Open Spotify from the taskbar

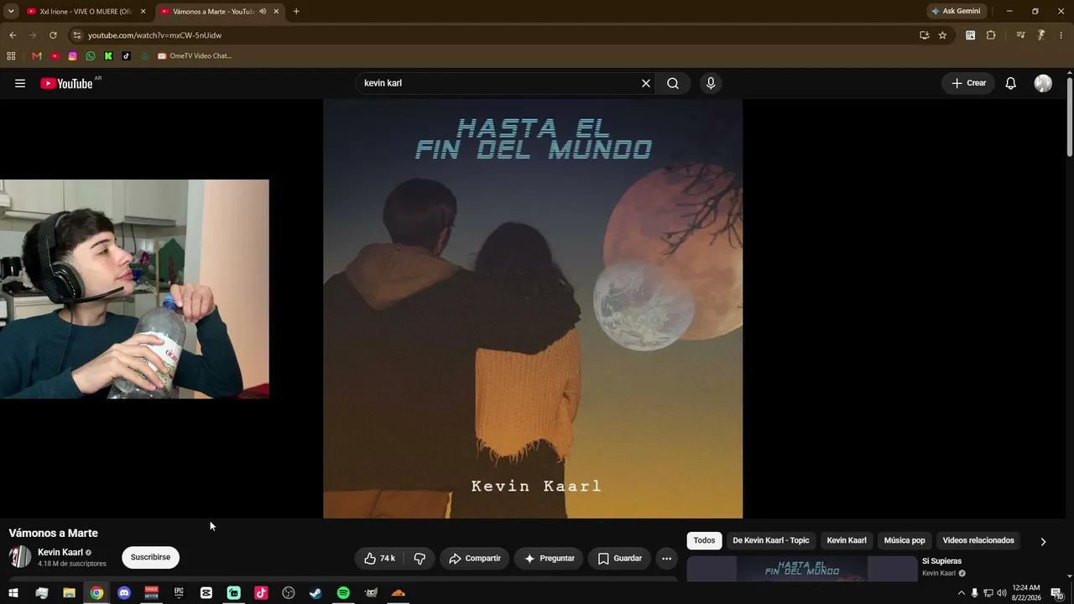(x=343, y=593)
